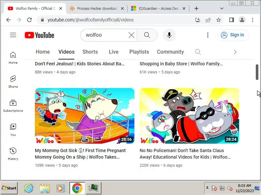Open the Live channel tab

pos(114,52)
